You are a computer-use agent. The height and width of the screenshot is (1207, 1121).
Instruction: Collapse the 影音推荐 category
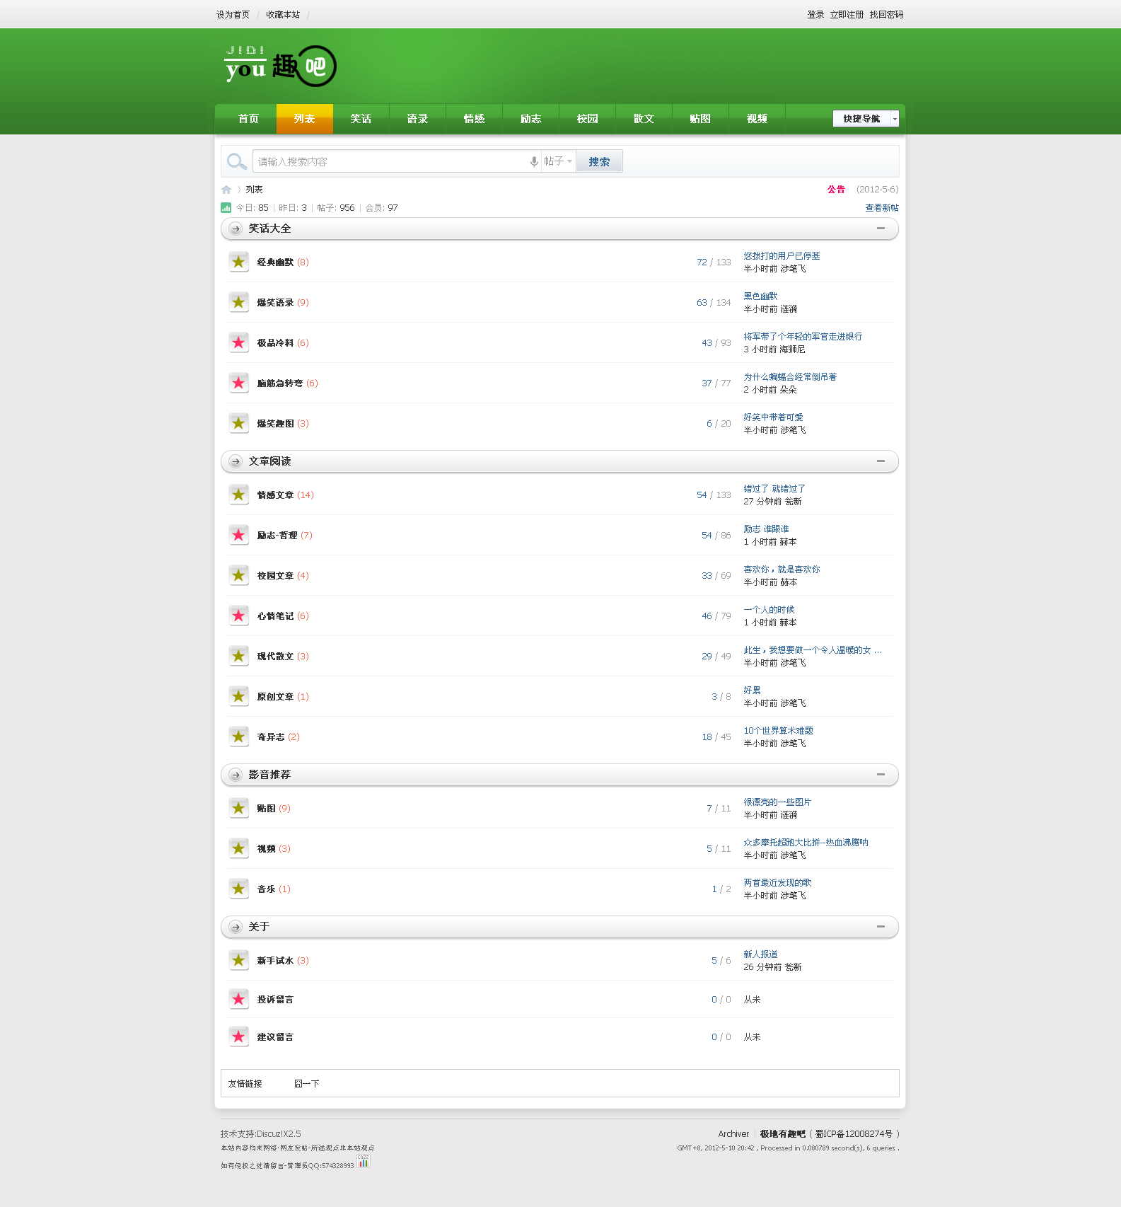tap(881, 775)
